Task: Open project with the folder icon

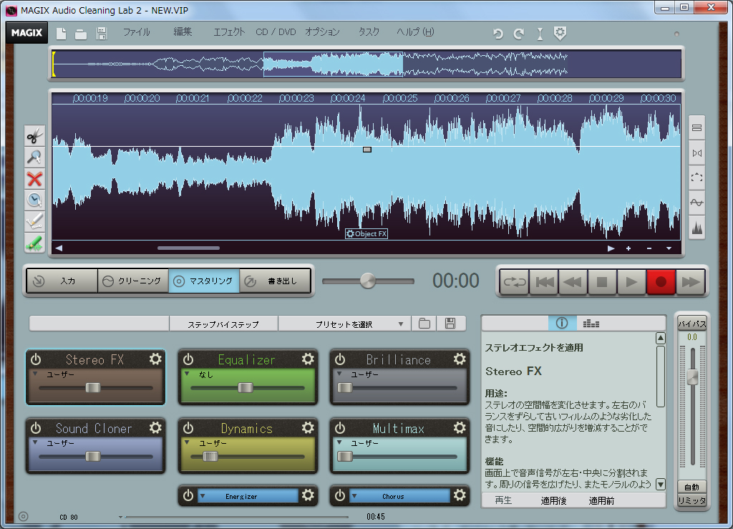Action: [81, 34]
